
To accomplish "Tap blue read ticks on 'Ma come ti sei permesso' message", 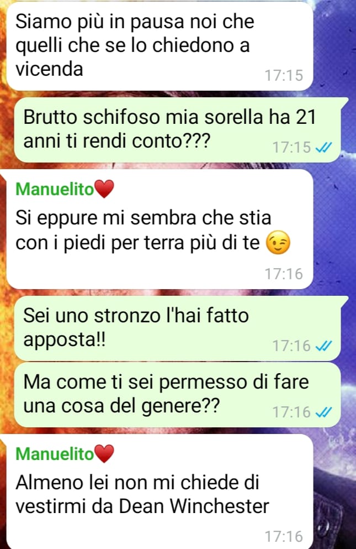I will point(323,412).
